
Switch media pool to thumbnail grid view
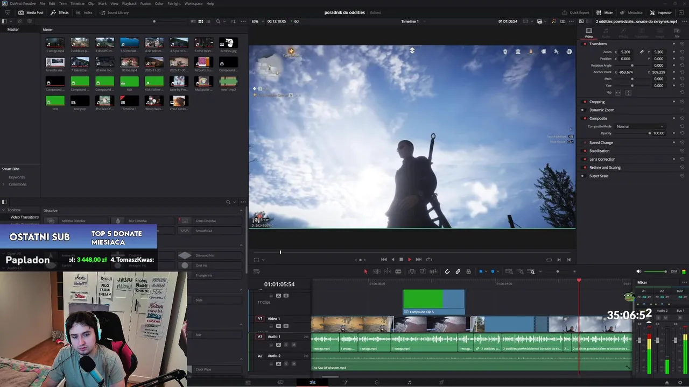click(x=201, y=21)
